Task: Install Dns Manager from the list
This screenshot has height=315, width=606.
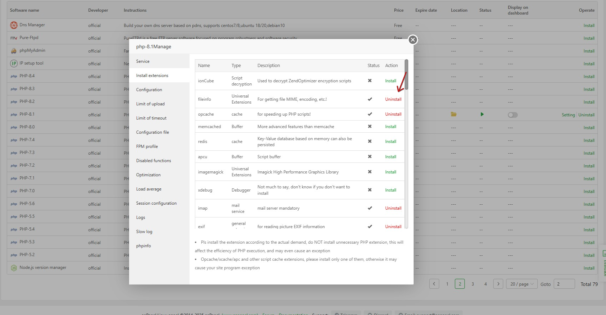Action: (x=589, y=26)
